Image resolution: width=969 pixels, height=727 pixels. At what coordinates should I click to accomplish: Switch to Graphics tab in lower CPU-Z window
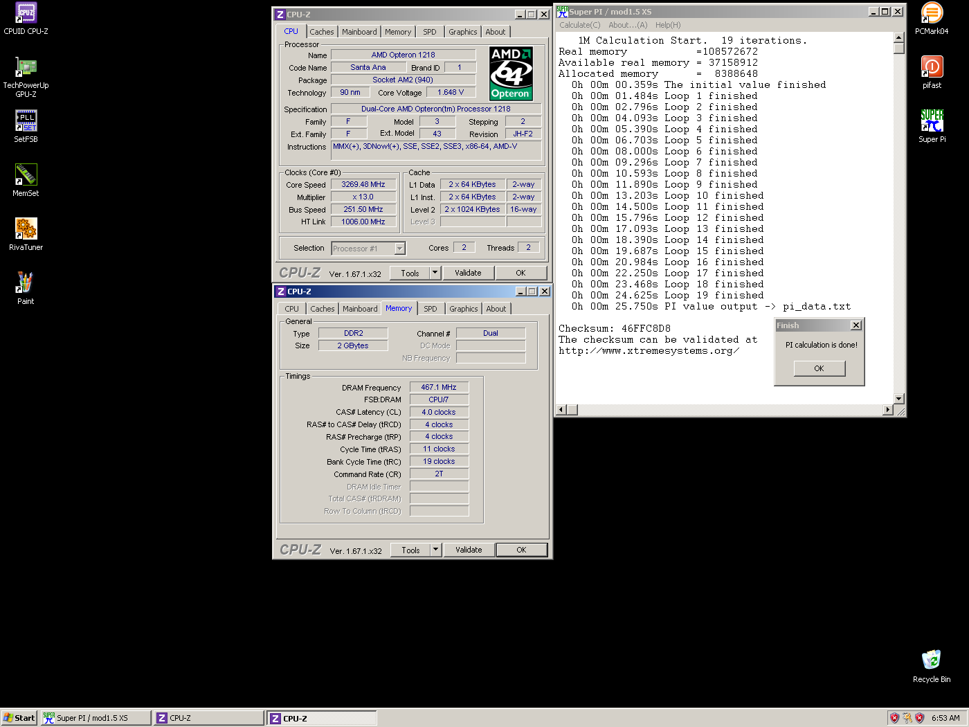(x=464, y=309)
